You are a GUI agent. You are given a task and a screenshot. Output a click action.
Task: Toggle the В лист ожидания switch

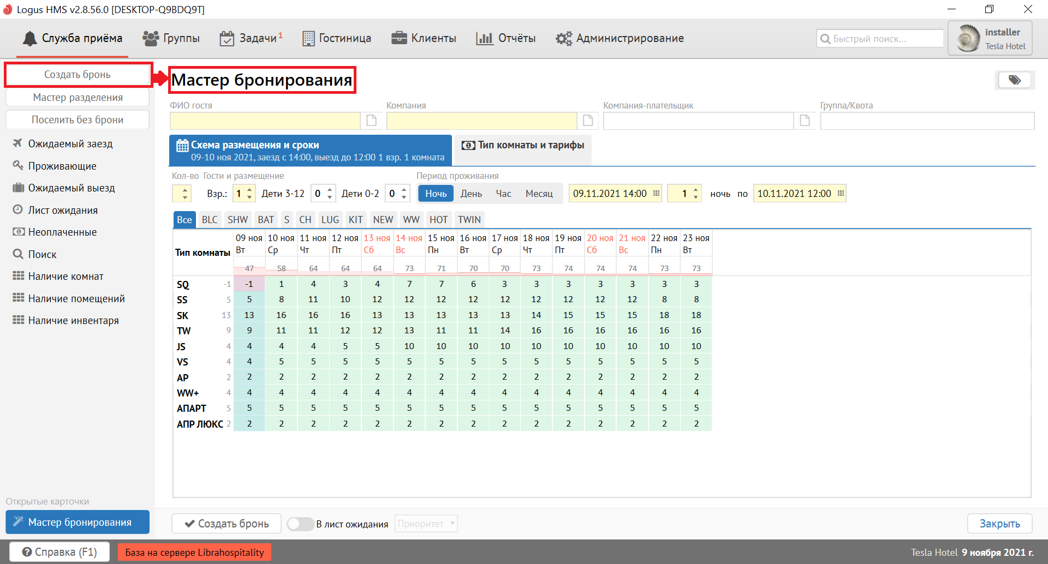coord(300,524)
